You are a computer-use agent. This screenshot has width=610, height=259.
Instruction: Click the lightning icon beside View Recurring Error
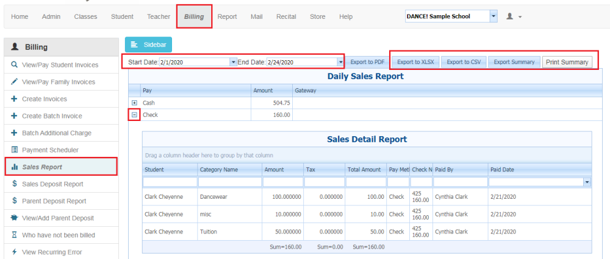coord(15,252)
